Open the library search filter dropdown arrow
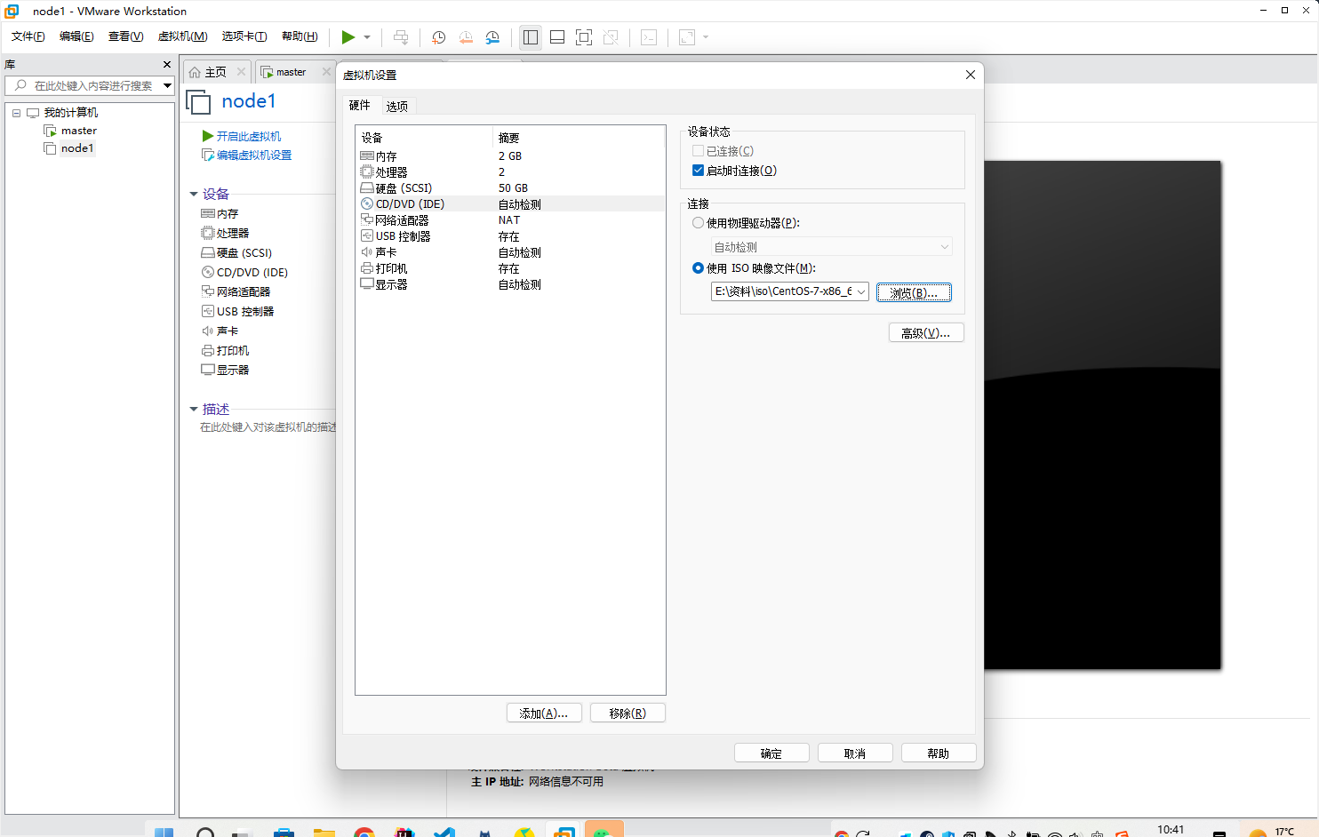The image size is (1319, 837). point(167,85)
